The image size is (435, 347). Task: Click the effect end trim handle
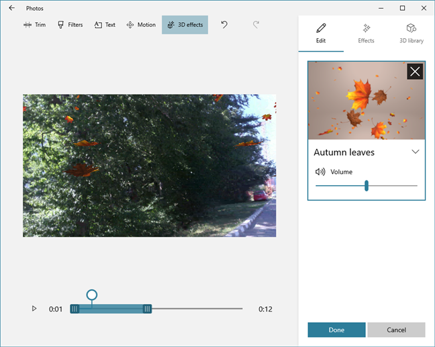coord(147,309)
